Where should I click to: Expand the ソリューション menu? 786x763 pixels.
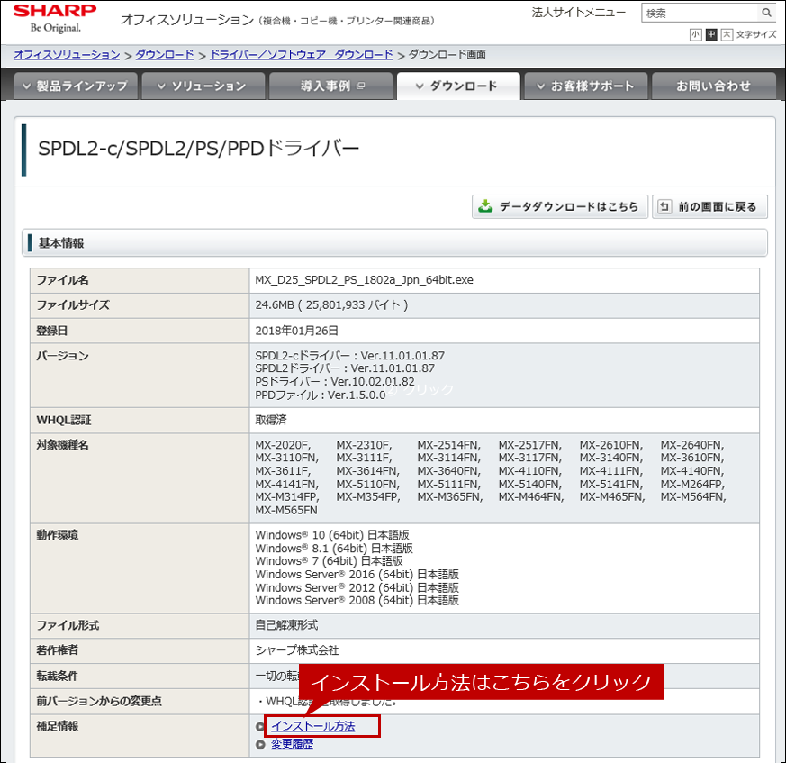pyautogui.click(x=201, y=86)
